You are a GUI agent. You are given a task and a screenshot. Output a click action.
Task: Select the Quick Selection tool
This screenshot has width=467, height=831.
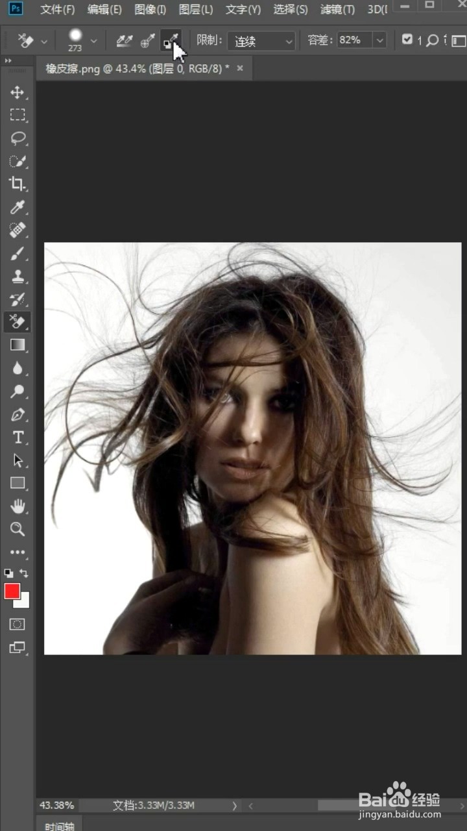coord(18,161)
